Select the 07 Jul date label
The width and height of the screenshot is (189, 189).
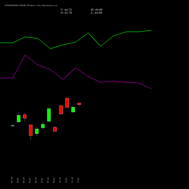[42, 180]
